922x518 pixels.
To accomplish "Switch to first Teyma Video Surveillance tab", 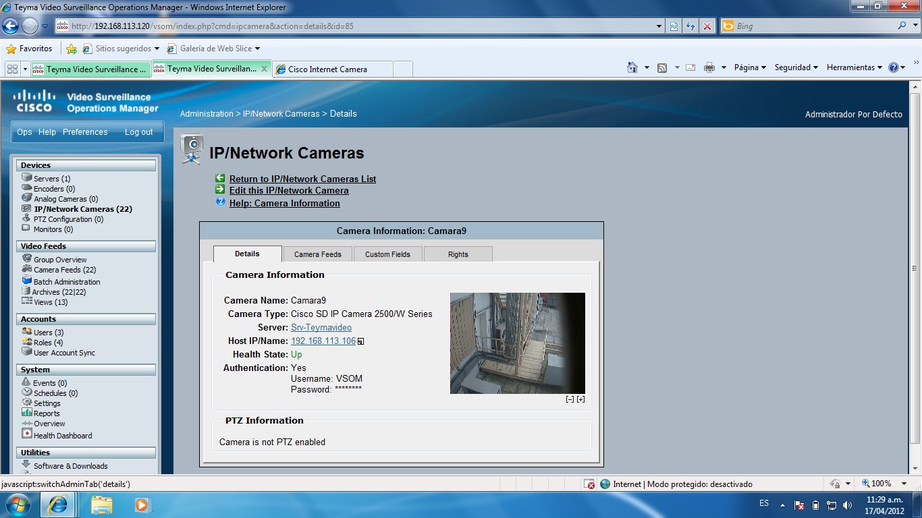I will 90,69.
